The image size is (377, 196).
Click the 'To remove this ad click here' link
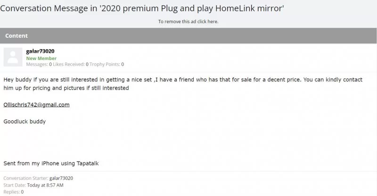pos(188,21)
